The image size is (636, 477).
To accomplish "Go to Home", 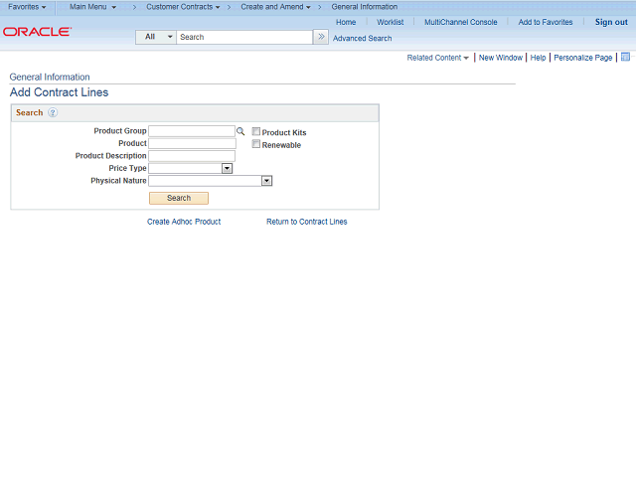I will [x=346, y=22].
